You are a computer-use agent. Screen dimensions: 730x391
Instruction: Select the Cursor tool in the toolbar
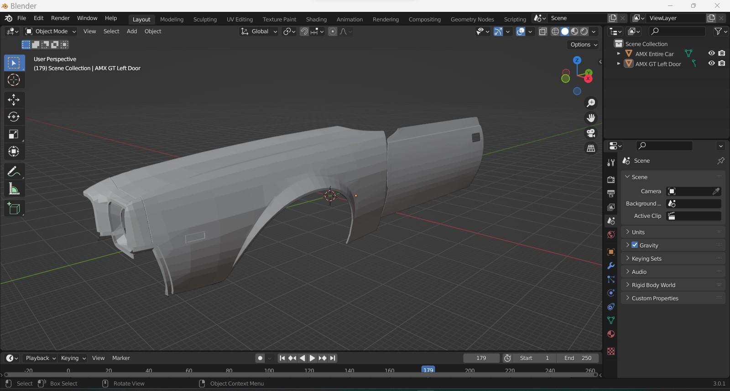[14, 80]
